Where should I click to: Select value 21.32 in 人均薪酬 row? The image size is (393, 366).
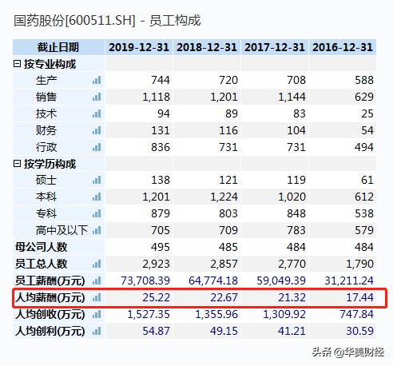pyautogui.click(x=292, y=297)
